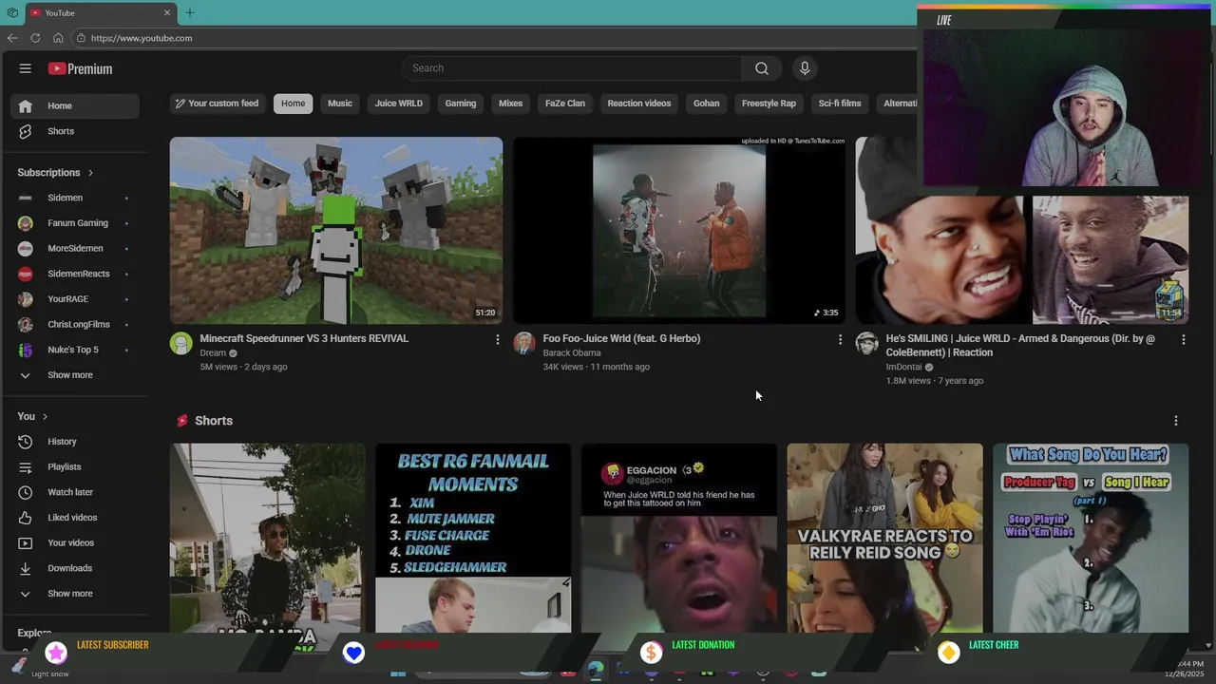The width and height of the screenshot is (1216, 684).
Task: Click the magnifying glass search button
Action: coord(762,68)
